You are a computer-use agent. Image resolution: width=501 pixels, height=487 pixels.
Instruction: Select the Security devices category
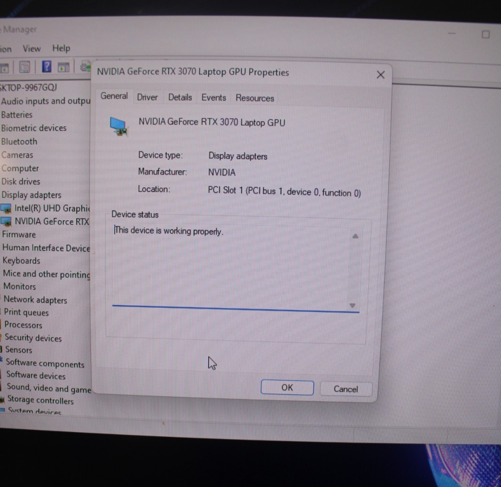[33, 338]
